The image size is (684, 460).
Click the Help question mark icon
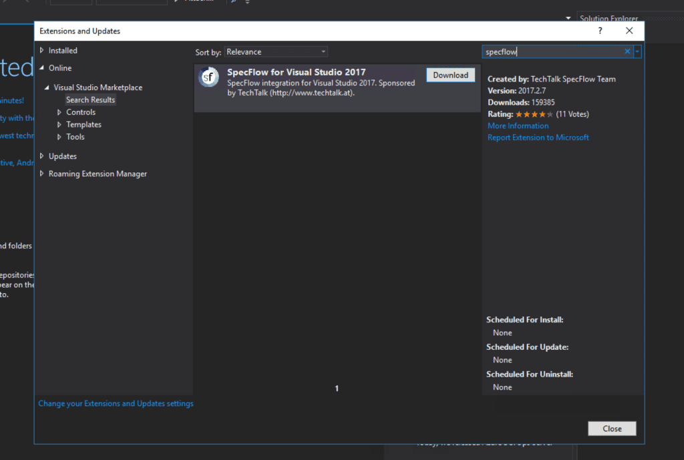[x=599, y=31]
